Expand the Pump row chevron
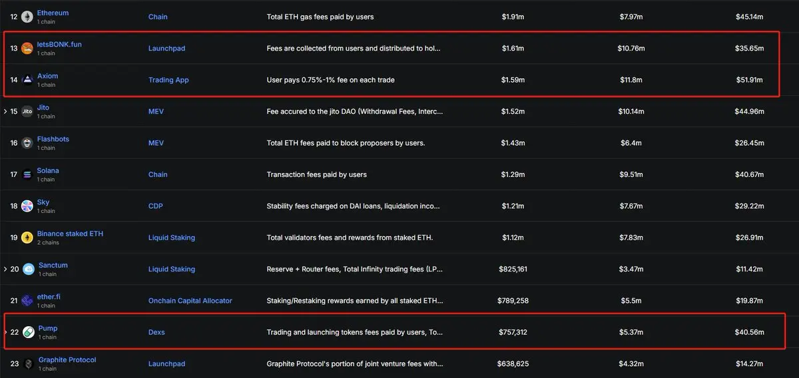 point(6,332)
